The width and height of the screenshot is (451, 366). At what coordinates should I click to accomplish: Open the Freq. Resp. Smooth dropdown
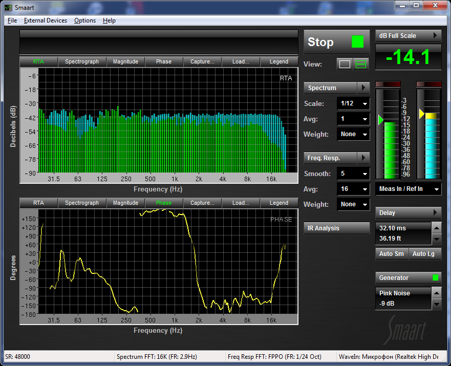point(353,174)
